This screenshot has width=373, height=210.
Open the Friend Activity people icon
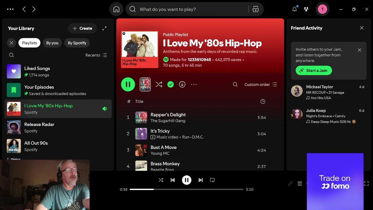[x=306, y=9]
